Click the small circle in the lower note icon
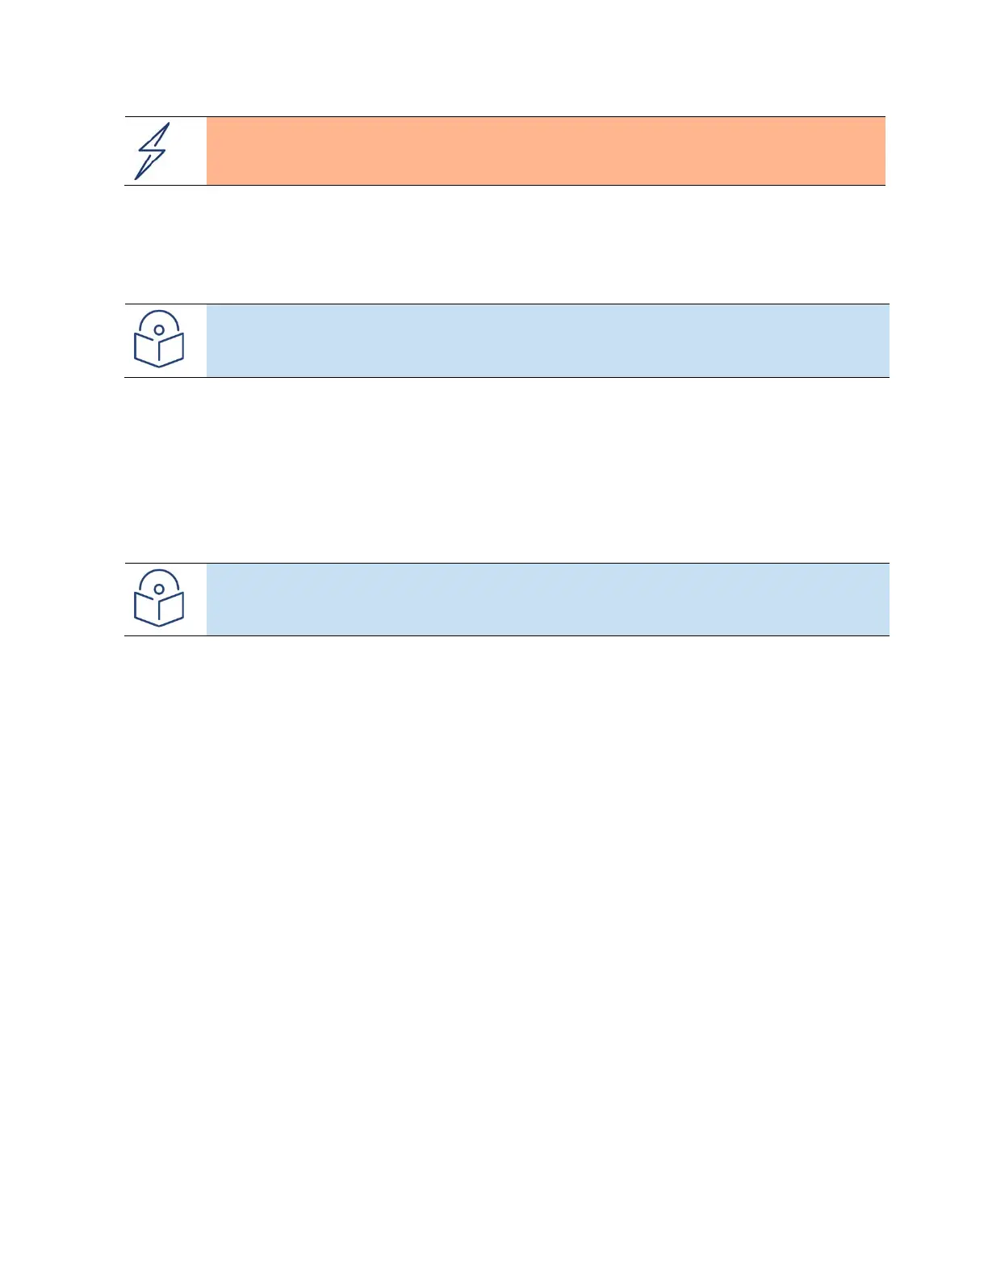 pyautogui.click(x=159, y=589)
